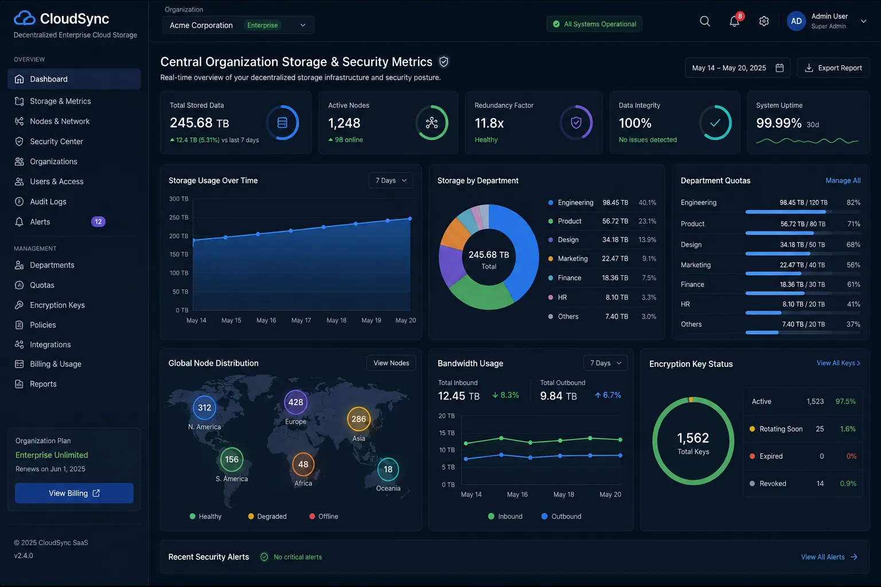Click the Export Report button
The image size is (881, 587).
(833, 68)
